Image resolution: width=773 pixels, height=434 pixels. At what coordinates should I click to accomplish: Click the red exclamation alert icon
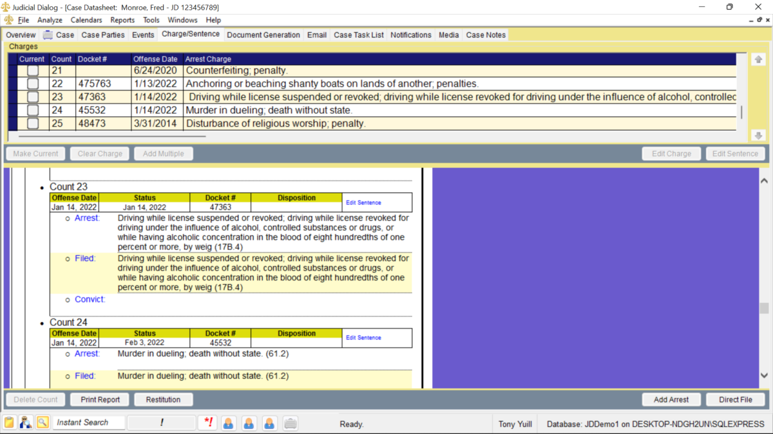[207, 422]
